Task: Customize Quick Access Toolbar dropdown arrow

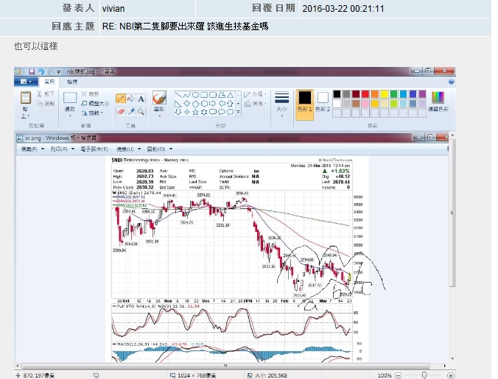Action: (58, 72)
